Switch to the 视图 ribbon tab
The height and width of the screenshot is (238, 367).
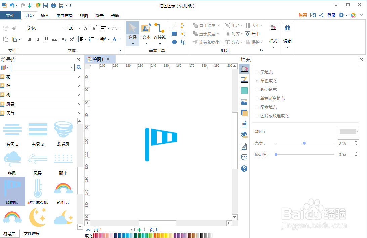[x=84, y=15]
